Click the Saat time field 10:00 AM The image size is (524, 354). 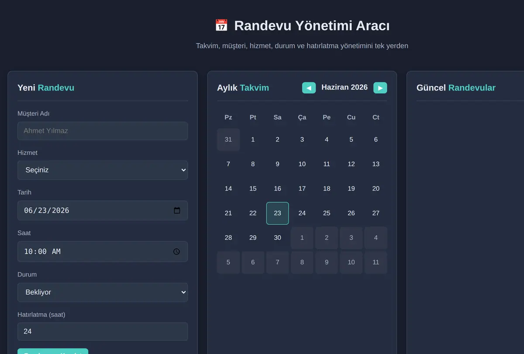[x=103, y=251]
